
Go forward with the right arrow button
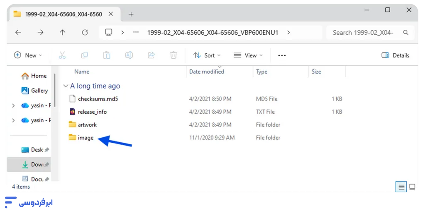click(x=40, y=32)
